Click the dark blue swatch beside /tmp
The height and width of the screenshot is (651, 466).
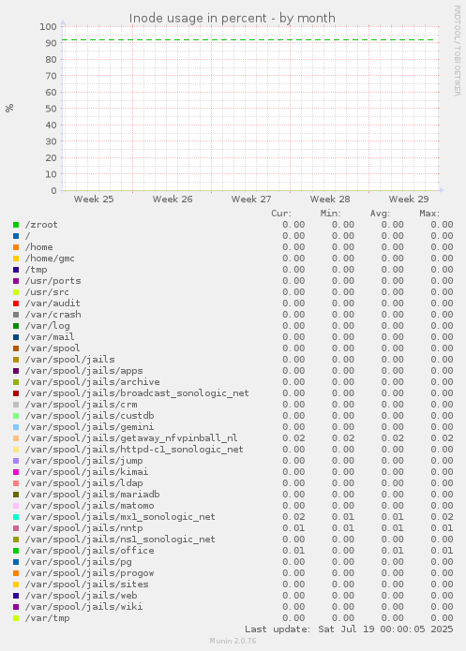pos(16,270)
